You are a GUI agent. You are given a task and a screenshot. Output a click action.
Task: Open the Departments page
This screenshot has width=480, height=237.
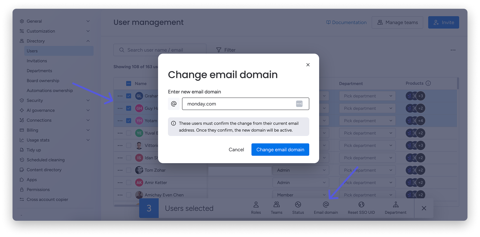[x=39, y=71]
